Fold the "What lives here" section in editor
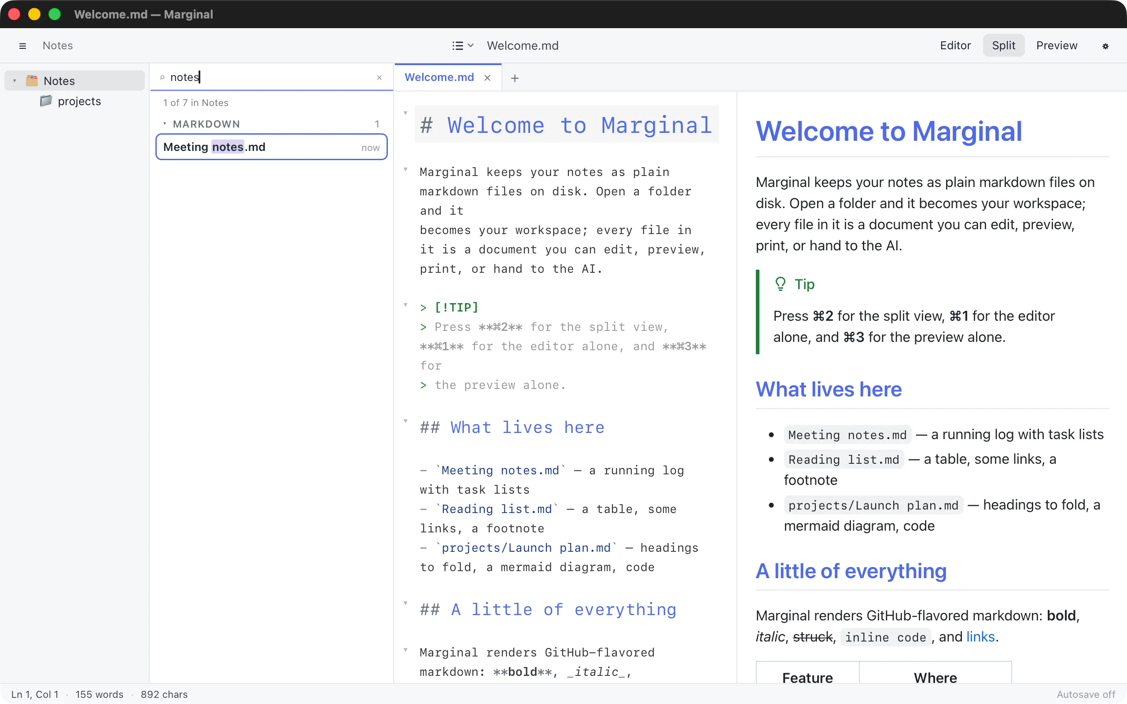This screenshot has width=1127, height=704. point(405,421)
